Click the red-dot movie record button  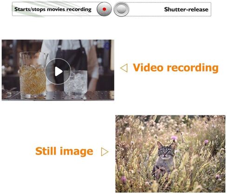tap(104, 9)
